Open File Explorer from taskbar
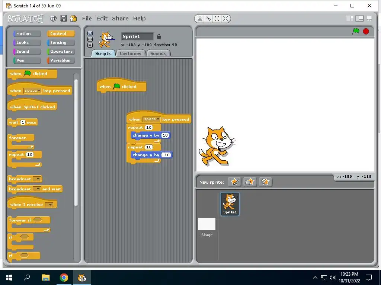381x285 pixels. point(45,278)
